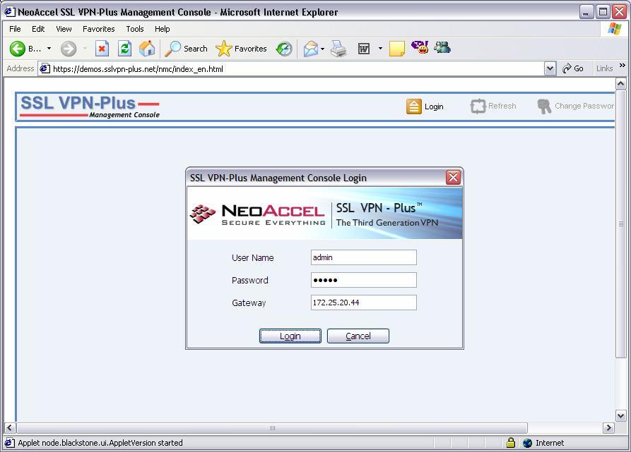Viewport: 631px width, 452px height.
Task: Open the Favorites star in toolbar
Action: 242,49
